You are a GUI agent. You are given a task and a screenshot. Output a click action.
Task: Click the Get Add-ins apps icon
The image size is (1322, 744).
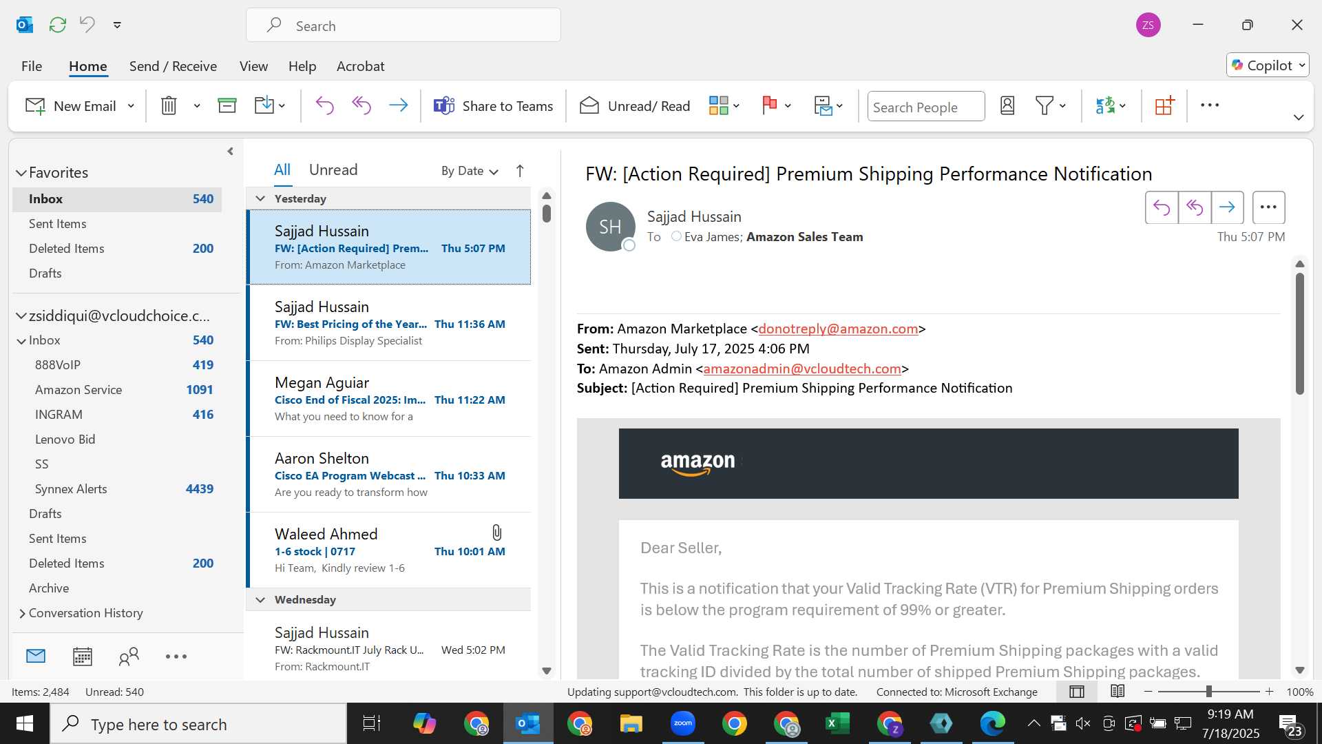pyautogui.click(x=1164, y=105)
